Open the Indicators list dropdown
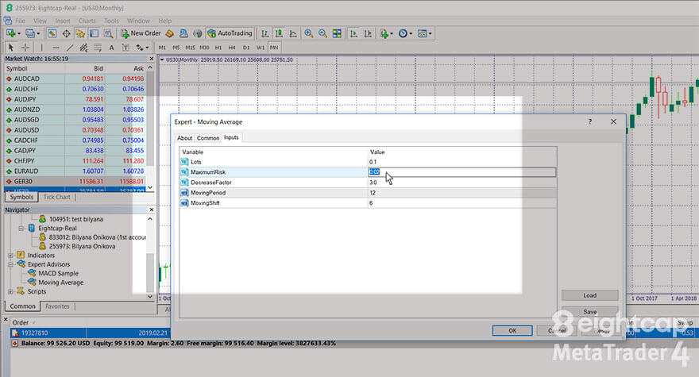Screen dimensions: 699x377 coord(392,34)
